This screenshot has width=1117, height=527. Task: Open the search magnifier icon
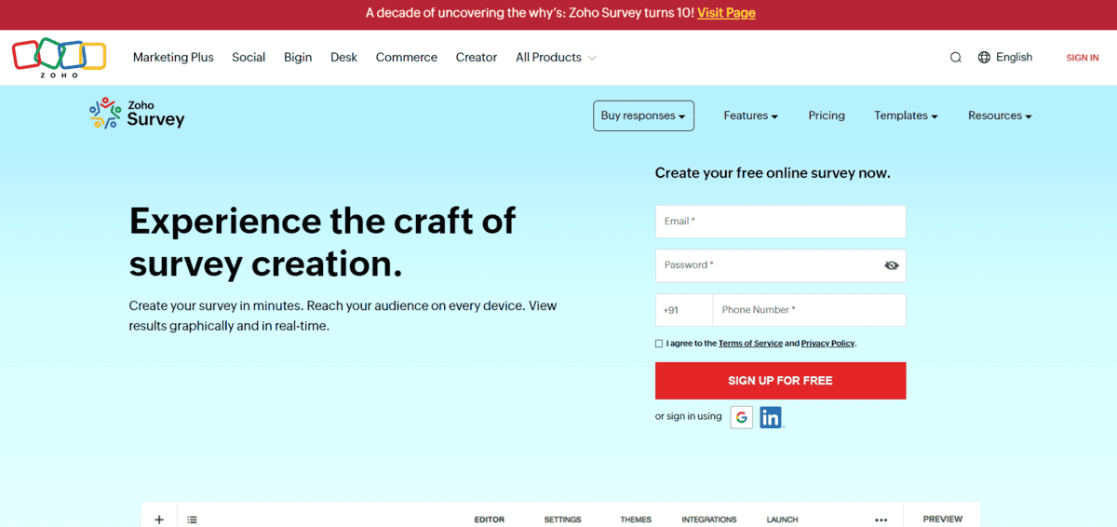955,58
